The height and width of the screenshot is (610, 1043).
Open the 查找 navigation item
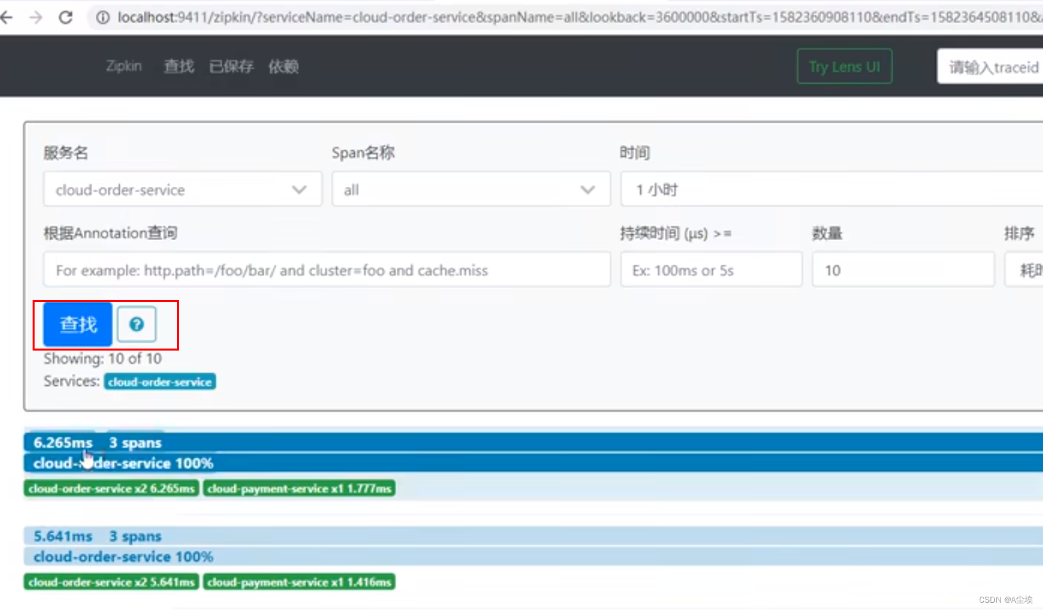click(179, 67)
